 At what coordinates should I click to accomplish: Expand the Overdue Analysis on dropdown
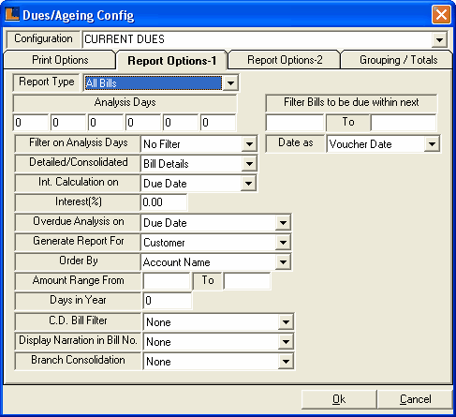pyautogui.click(x=283, y=223)
